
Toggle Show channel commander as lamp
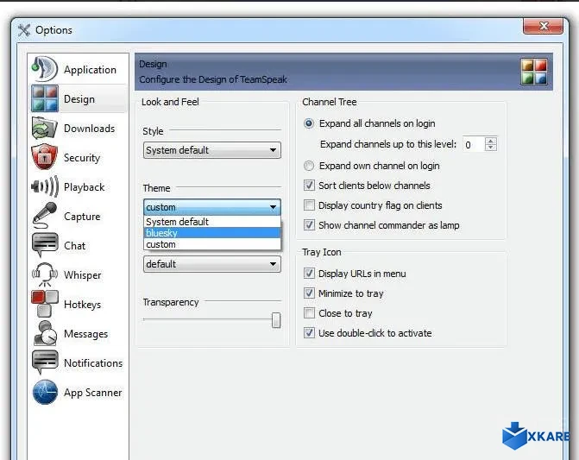pyautogui.click(x=309, y=225)
